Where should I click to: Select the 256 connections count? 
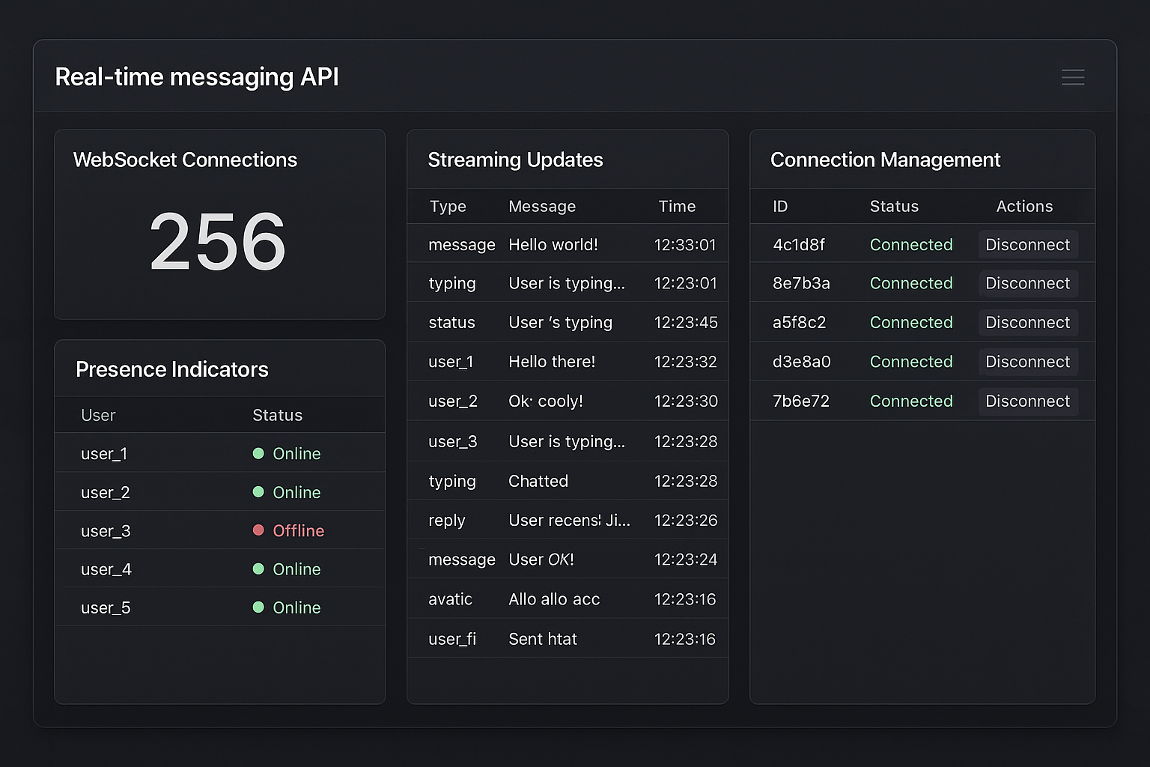(x=218, y=241)
